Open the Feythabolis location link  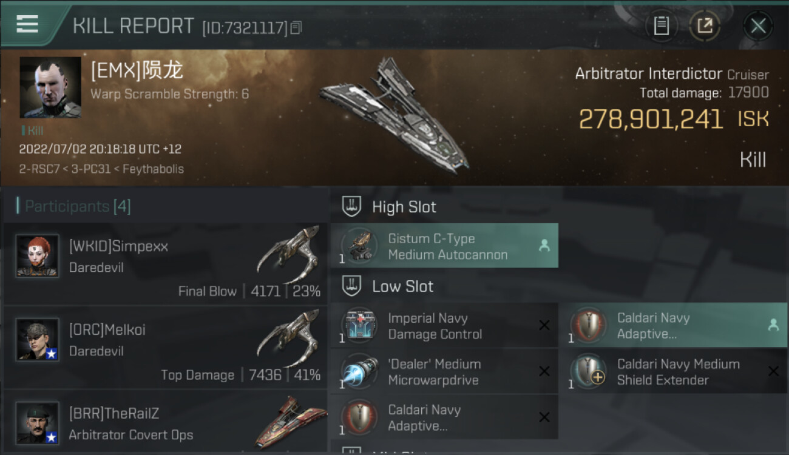tap(154, 169)
